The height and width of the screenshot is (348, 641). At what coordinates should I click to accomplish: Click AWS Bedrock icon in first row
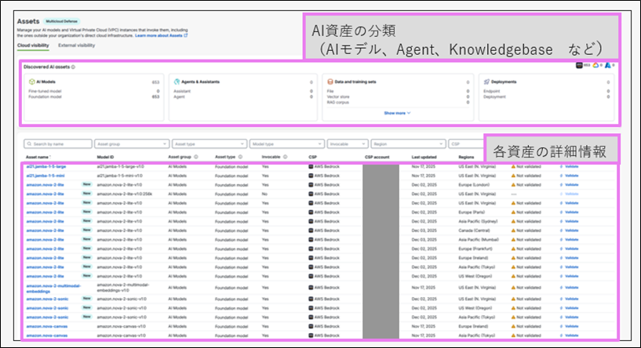click(311, 166)
